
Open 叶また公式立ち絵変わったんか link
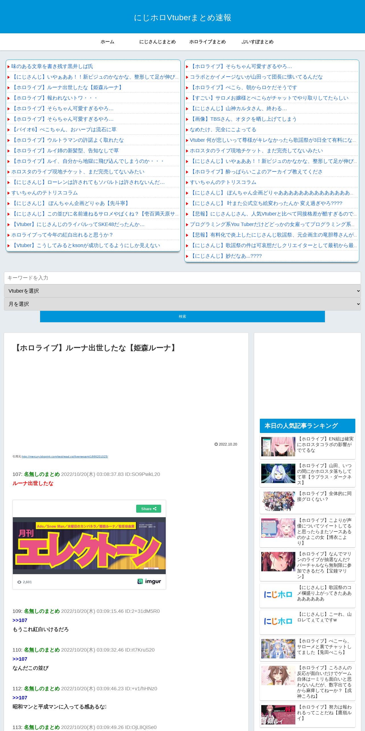266,203
